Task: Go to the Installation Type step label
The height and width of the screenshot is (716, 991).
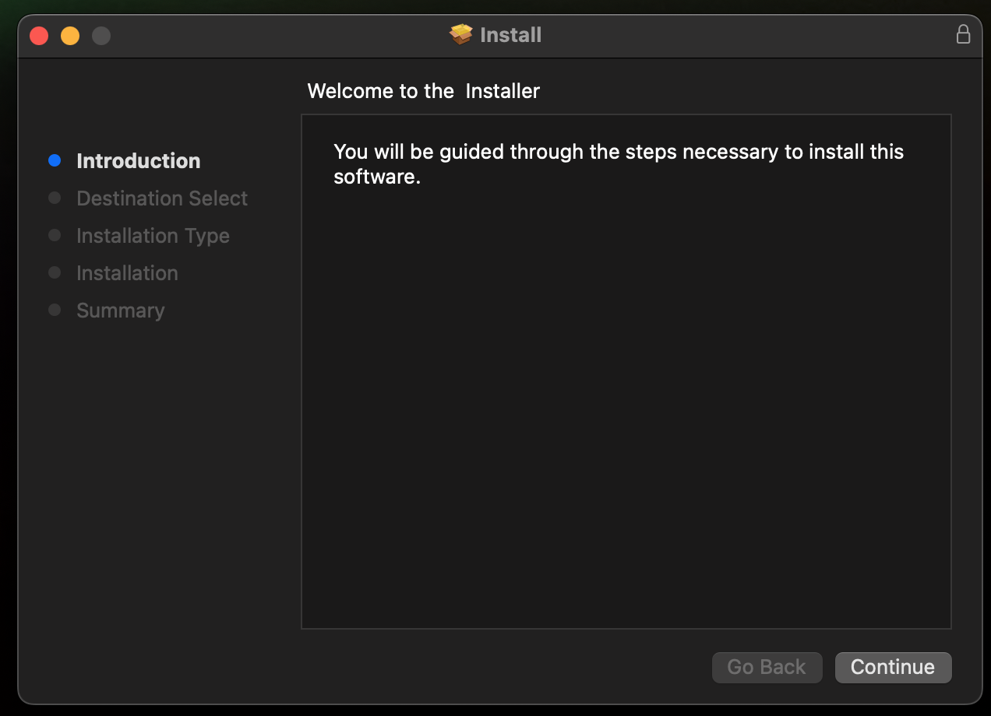Action: click(x=153, y=236)
